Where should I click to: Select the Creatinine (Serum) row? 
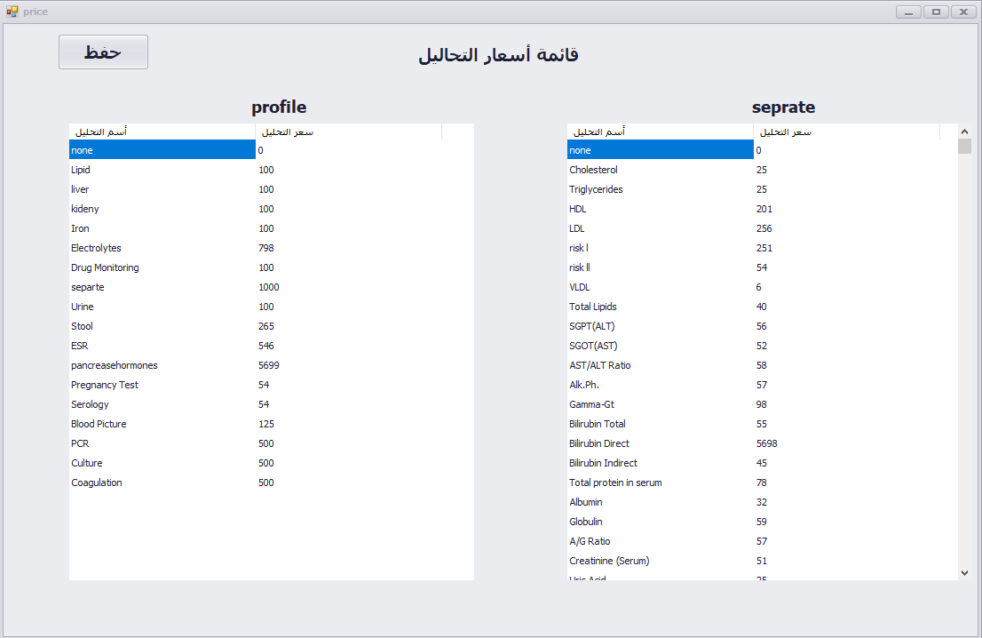(609, 561)
